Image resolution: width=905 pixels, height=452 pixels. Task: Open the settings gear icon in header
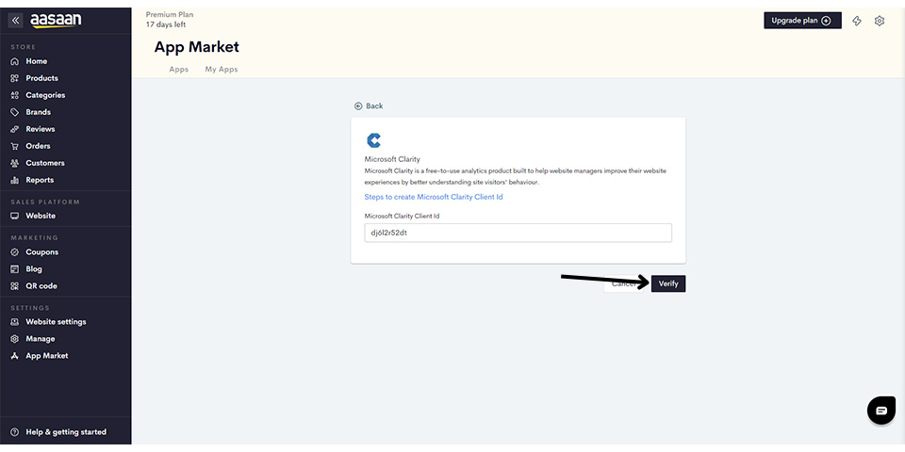880,21
